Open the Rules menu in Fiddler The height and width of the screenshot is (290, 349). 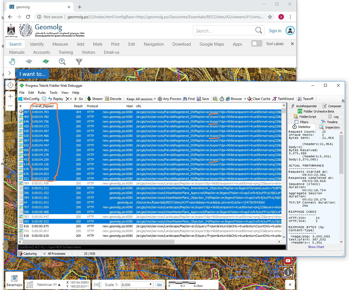[42, 93]
